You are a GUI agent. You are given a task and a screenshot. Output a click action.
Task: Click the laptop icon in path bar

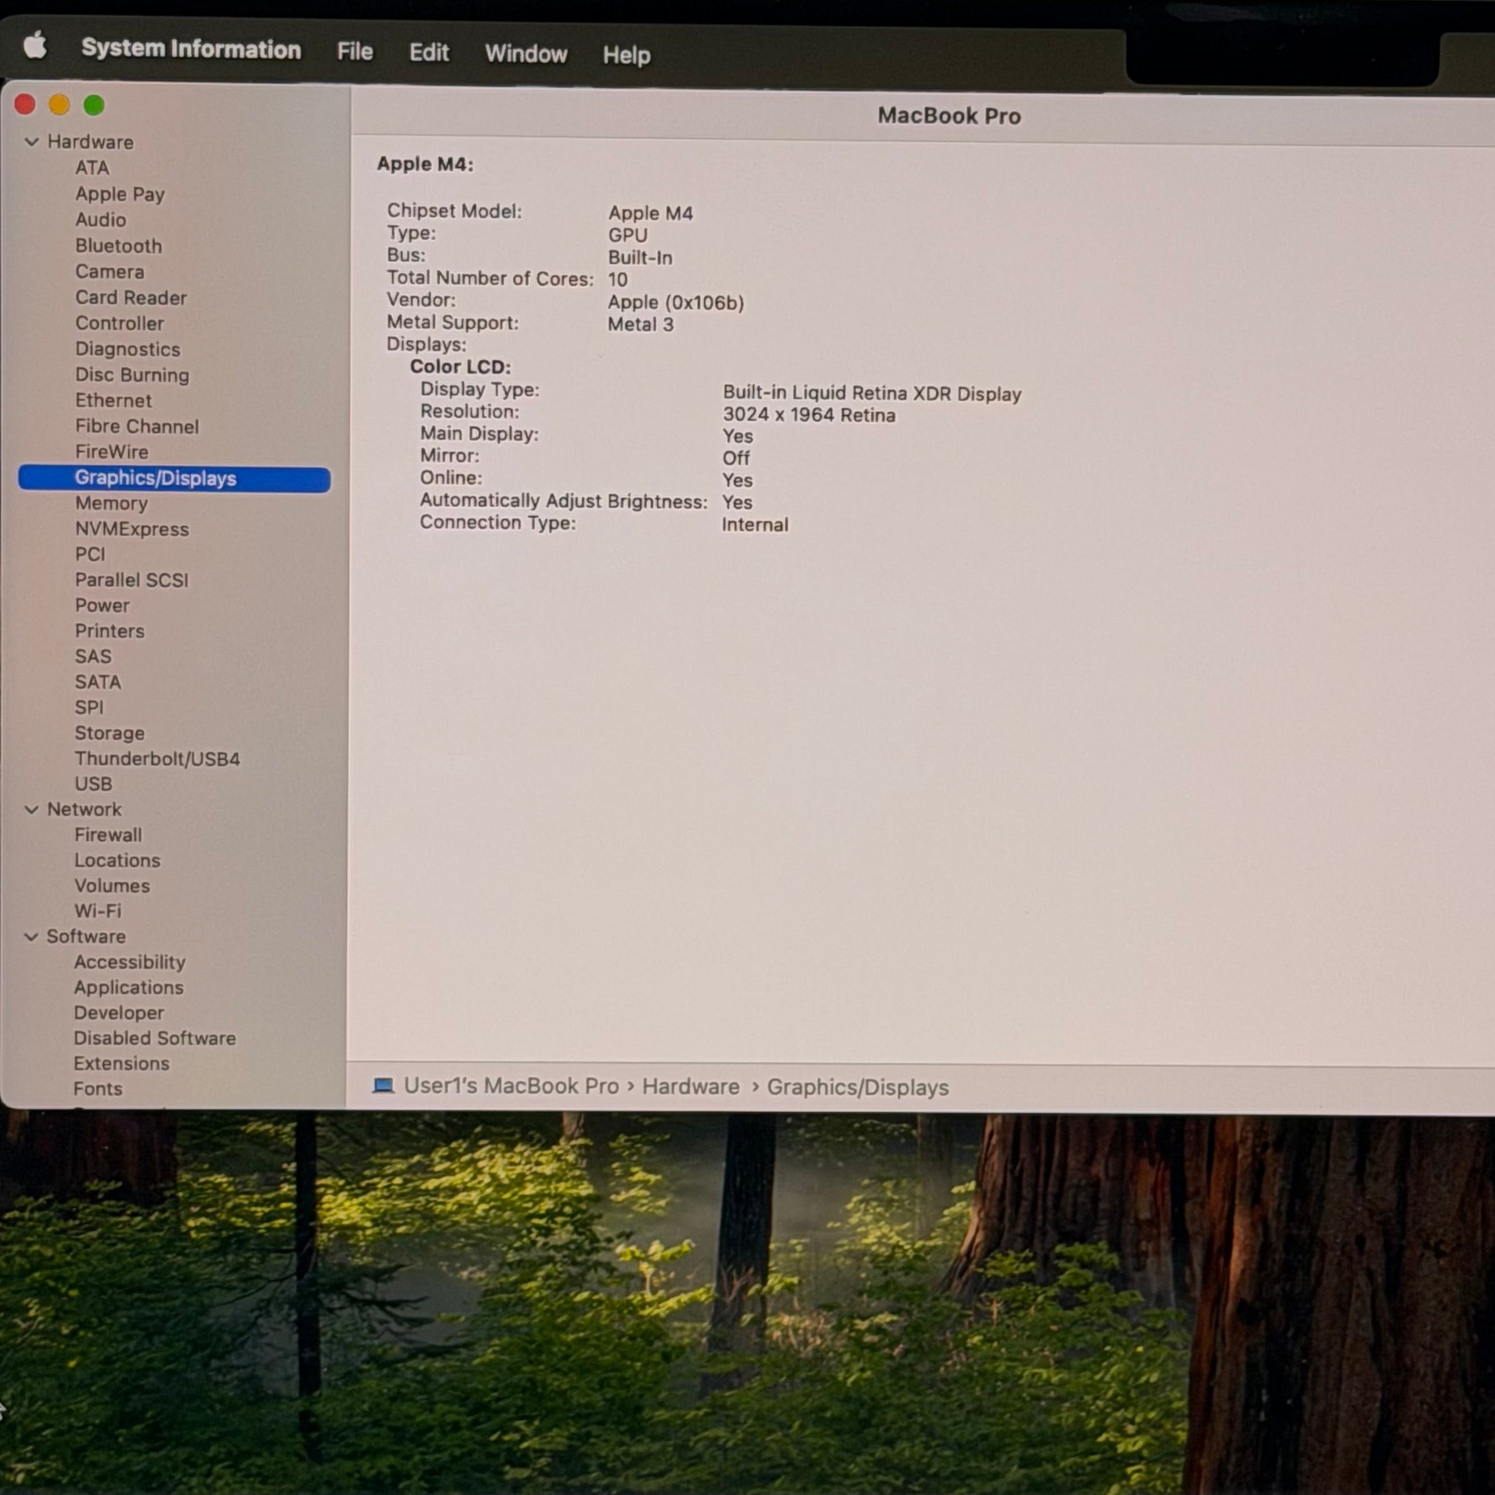[383, 1086]
